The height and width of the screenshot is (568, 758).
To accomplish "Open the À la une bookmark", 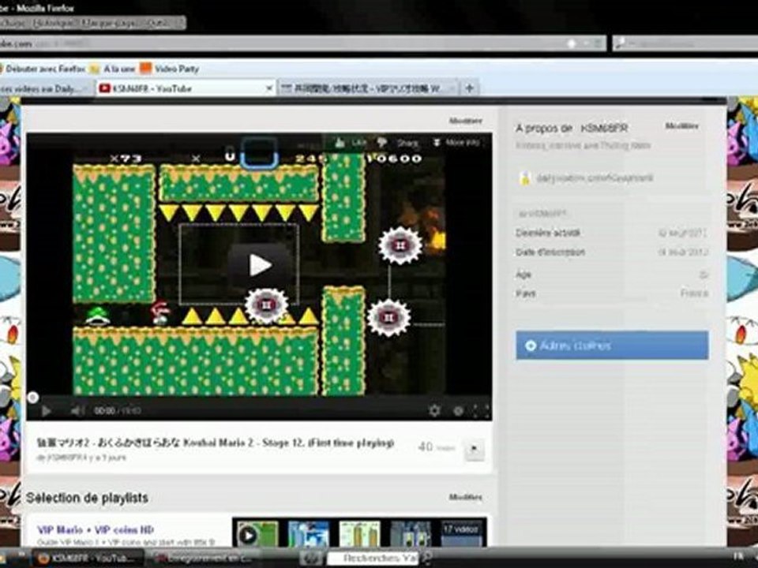I will click(x=113, y=69).
